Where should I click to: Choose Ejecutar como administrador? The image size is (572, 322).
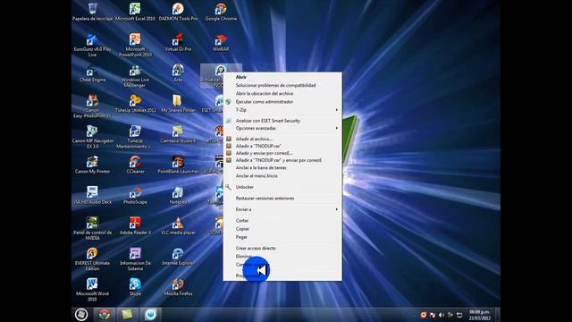282,102
